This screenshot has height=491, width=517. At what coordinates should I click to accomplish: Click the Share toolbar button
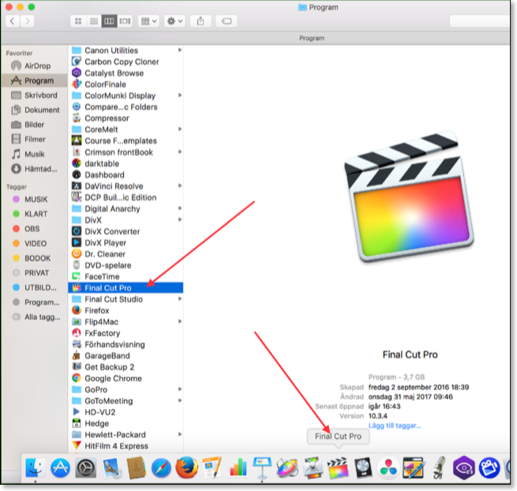click(200, 21)
